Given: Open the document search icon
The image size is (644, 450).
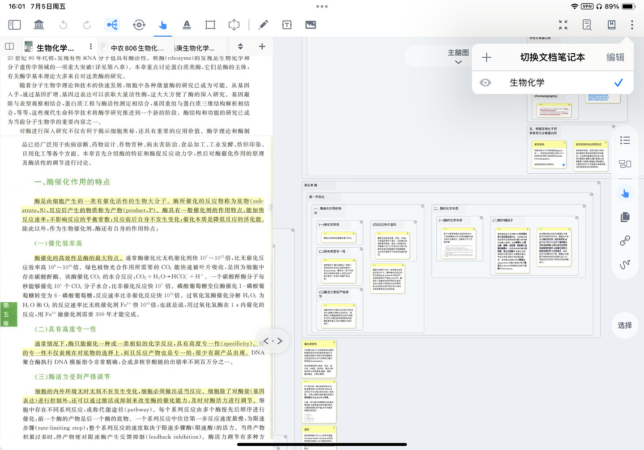Looking at the screenshot, I should tap(587, 25).
